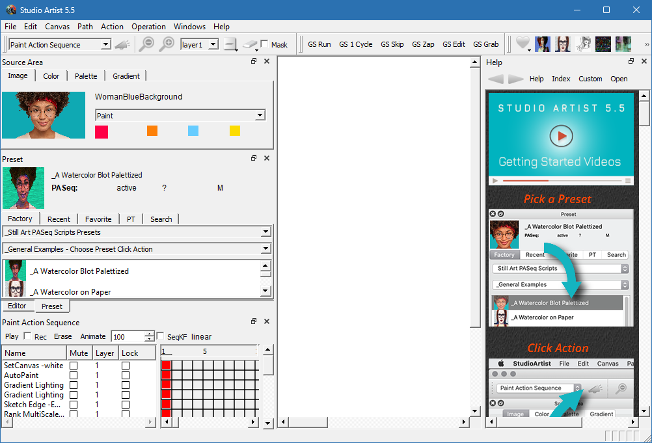The width and height of the screenshot is (652, 443).
Task: Open the Canvas menu
Action: (x=57, y=27)
